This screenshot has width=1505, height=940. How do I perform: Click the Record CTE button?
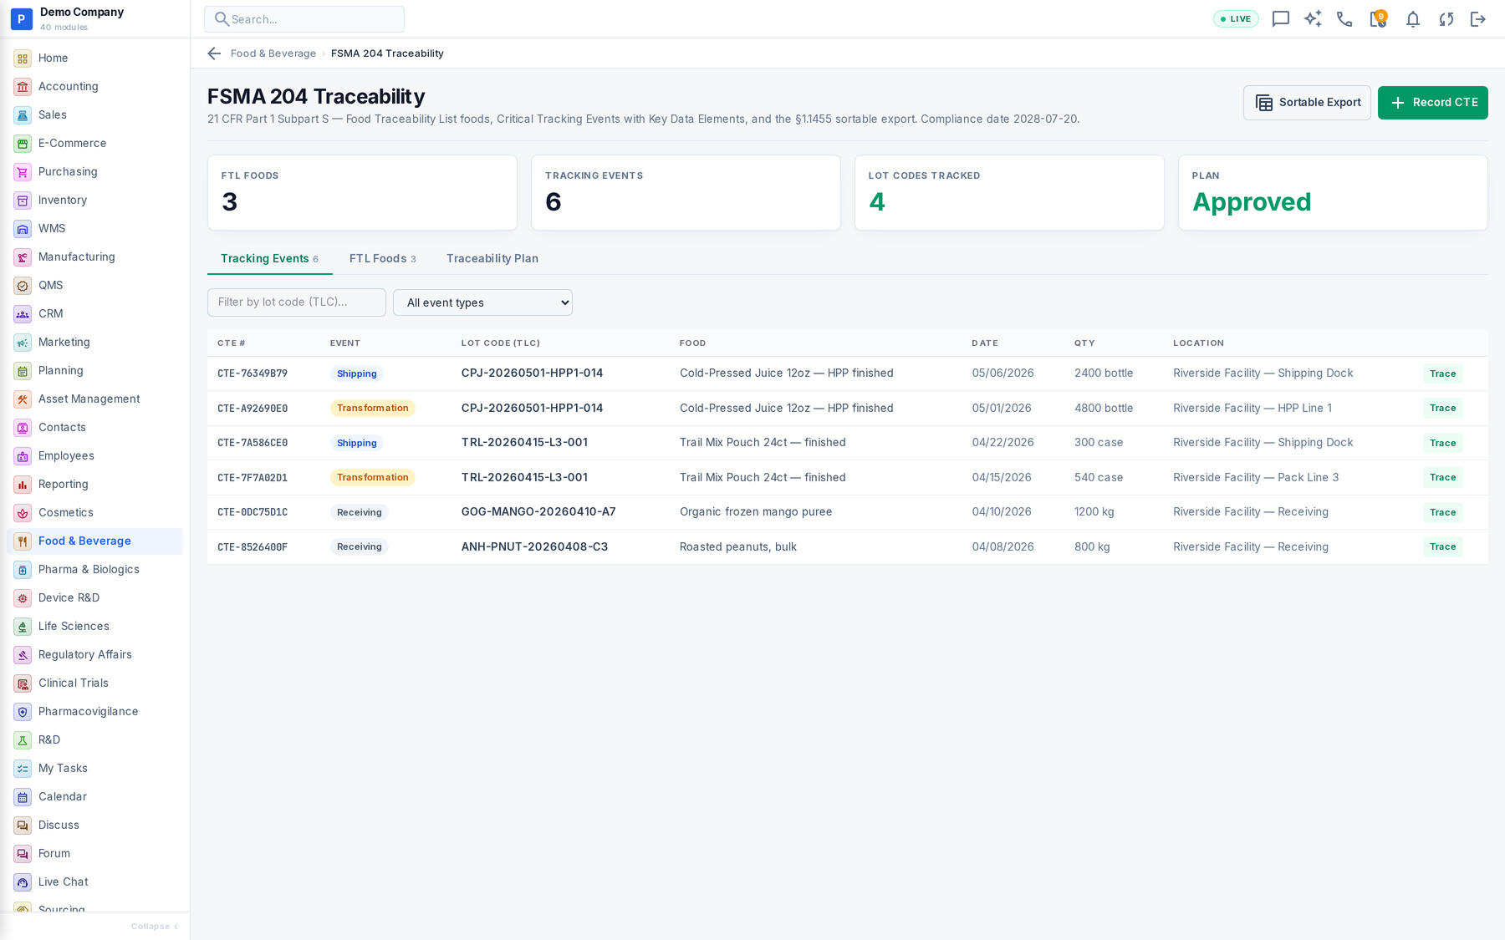tap(1432, 103)
